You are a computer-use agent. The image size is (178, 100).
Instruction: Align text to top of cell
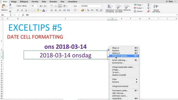pyautogui.click(x=52, y=6)
